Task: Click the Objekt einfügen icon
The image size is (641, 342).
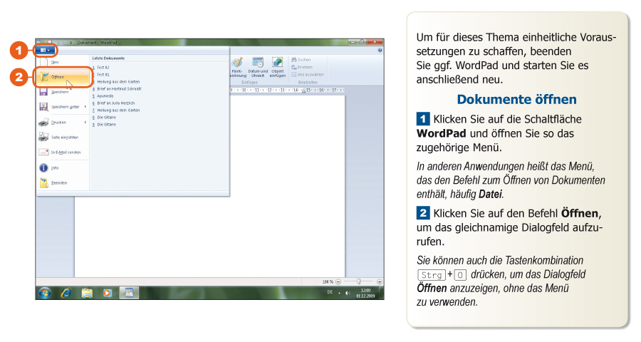Action: click(277, 64)
